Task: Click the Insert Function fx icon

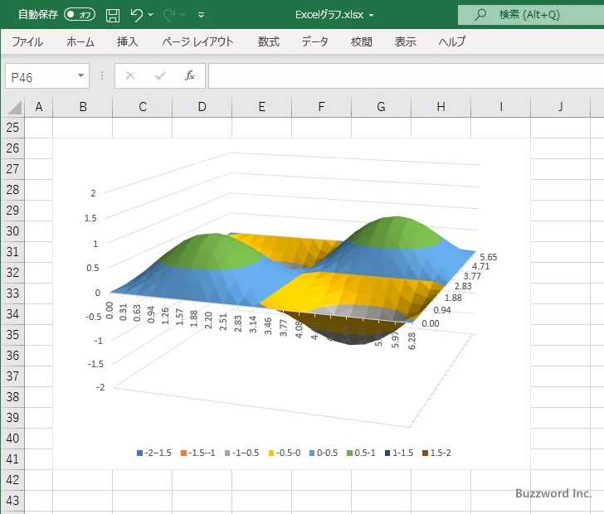Action: pyautogui.click(x=190, y=75)
